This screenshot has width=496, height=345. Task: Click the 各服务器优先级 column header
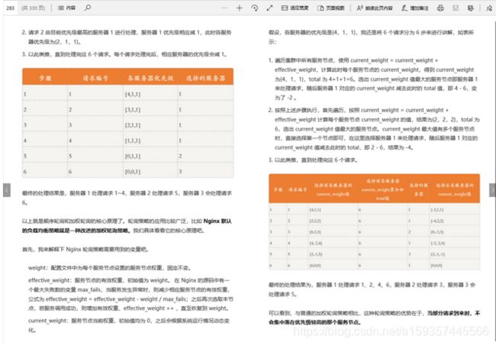150,78
